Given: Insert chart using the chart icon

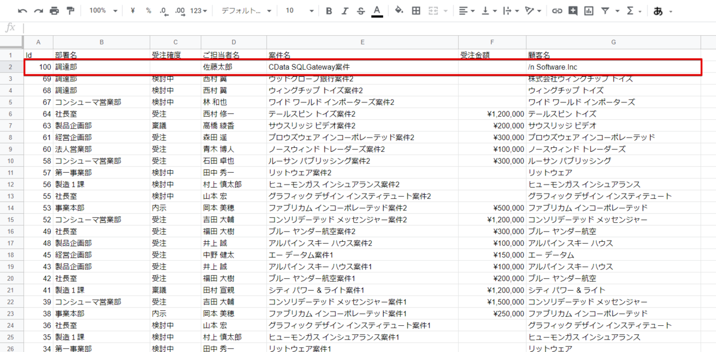Looking at the screenshot, I should [589, 11].
